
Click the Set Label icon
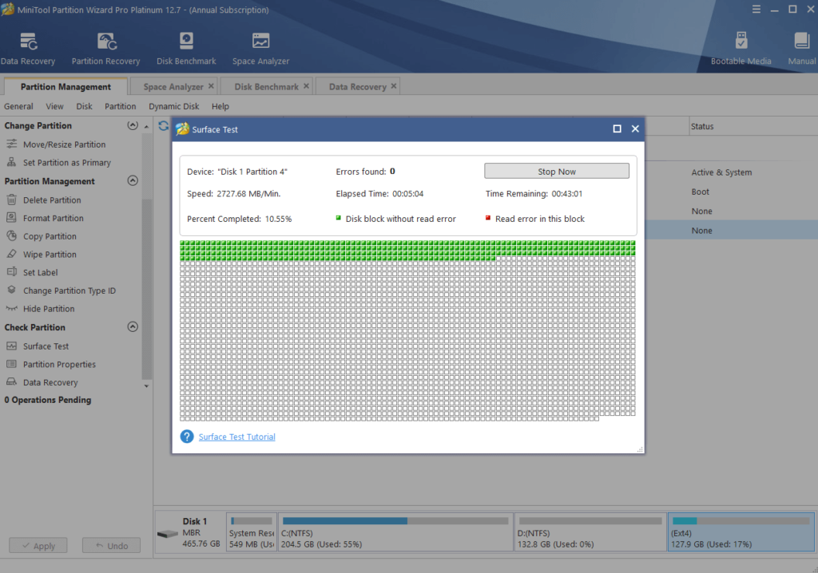pos(11,271)
